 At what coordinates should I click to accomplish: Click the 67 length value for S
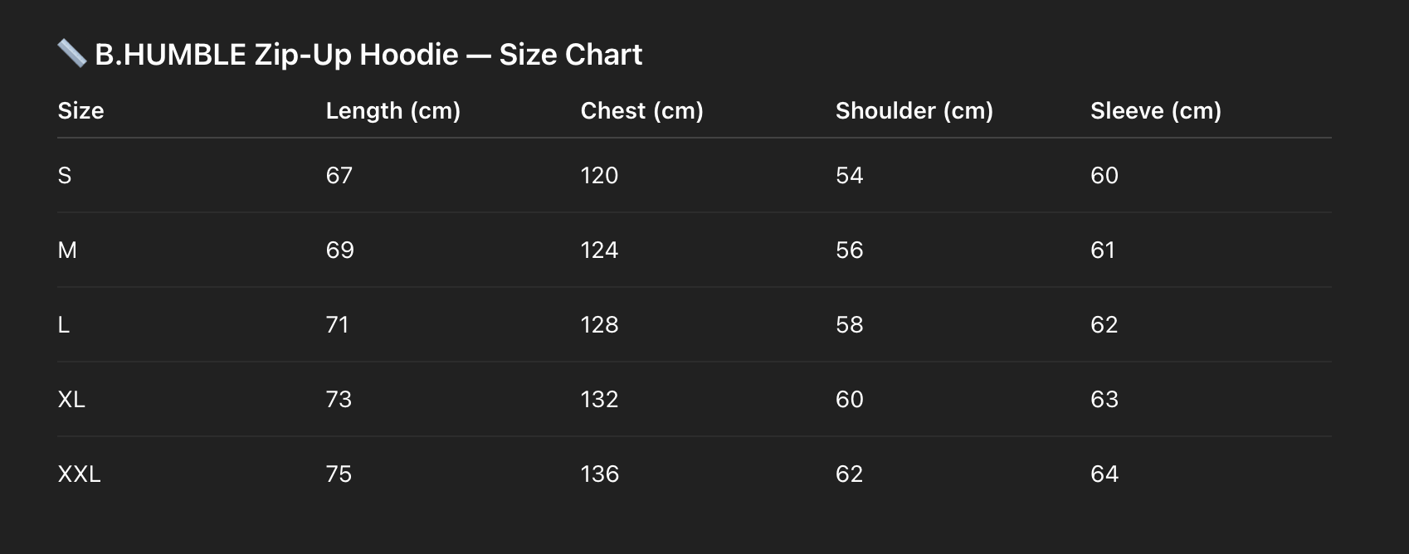point(339,175)
